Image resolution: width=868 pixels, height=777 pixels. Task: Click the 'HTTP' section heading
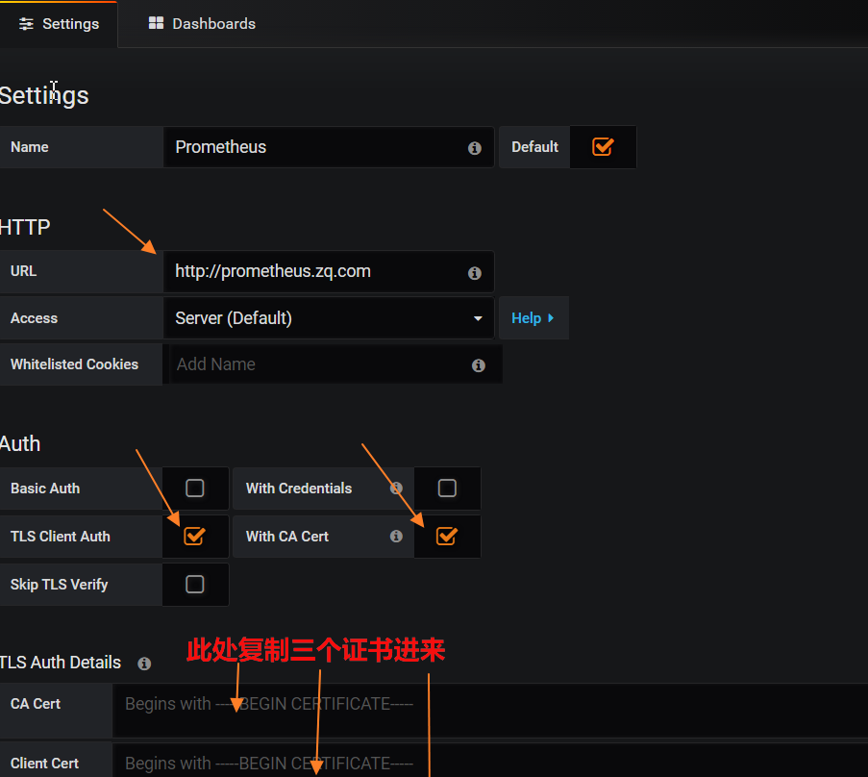tap(25, 227)
